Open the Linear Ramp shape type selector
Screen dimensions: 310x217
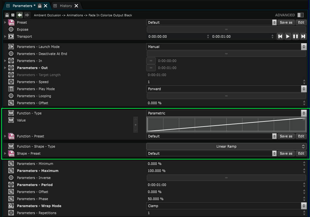(x=226, y=146)
